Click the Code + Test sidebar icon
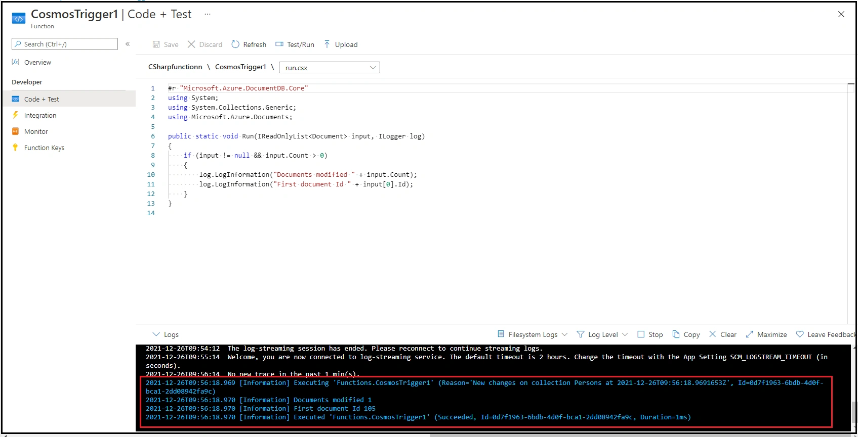Screen dimensions: 858x437 (x=15, y=99)
